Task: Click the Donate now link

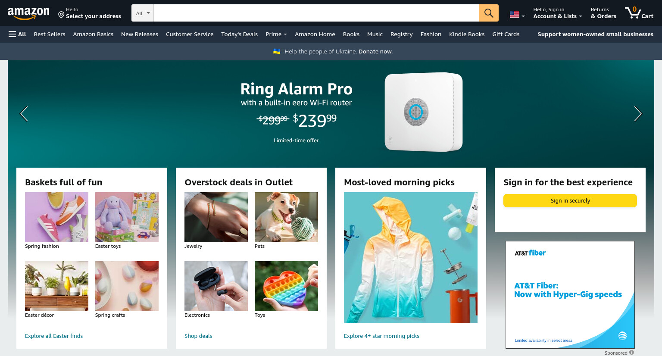Action: click(x=375, y=51)
